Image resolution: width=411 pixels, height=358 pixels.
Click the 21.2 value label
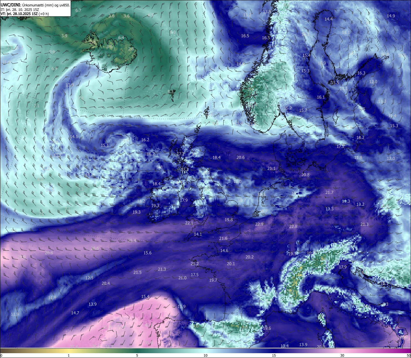pyautogui.click(x=195, y=264)
